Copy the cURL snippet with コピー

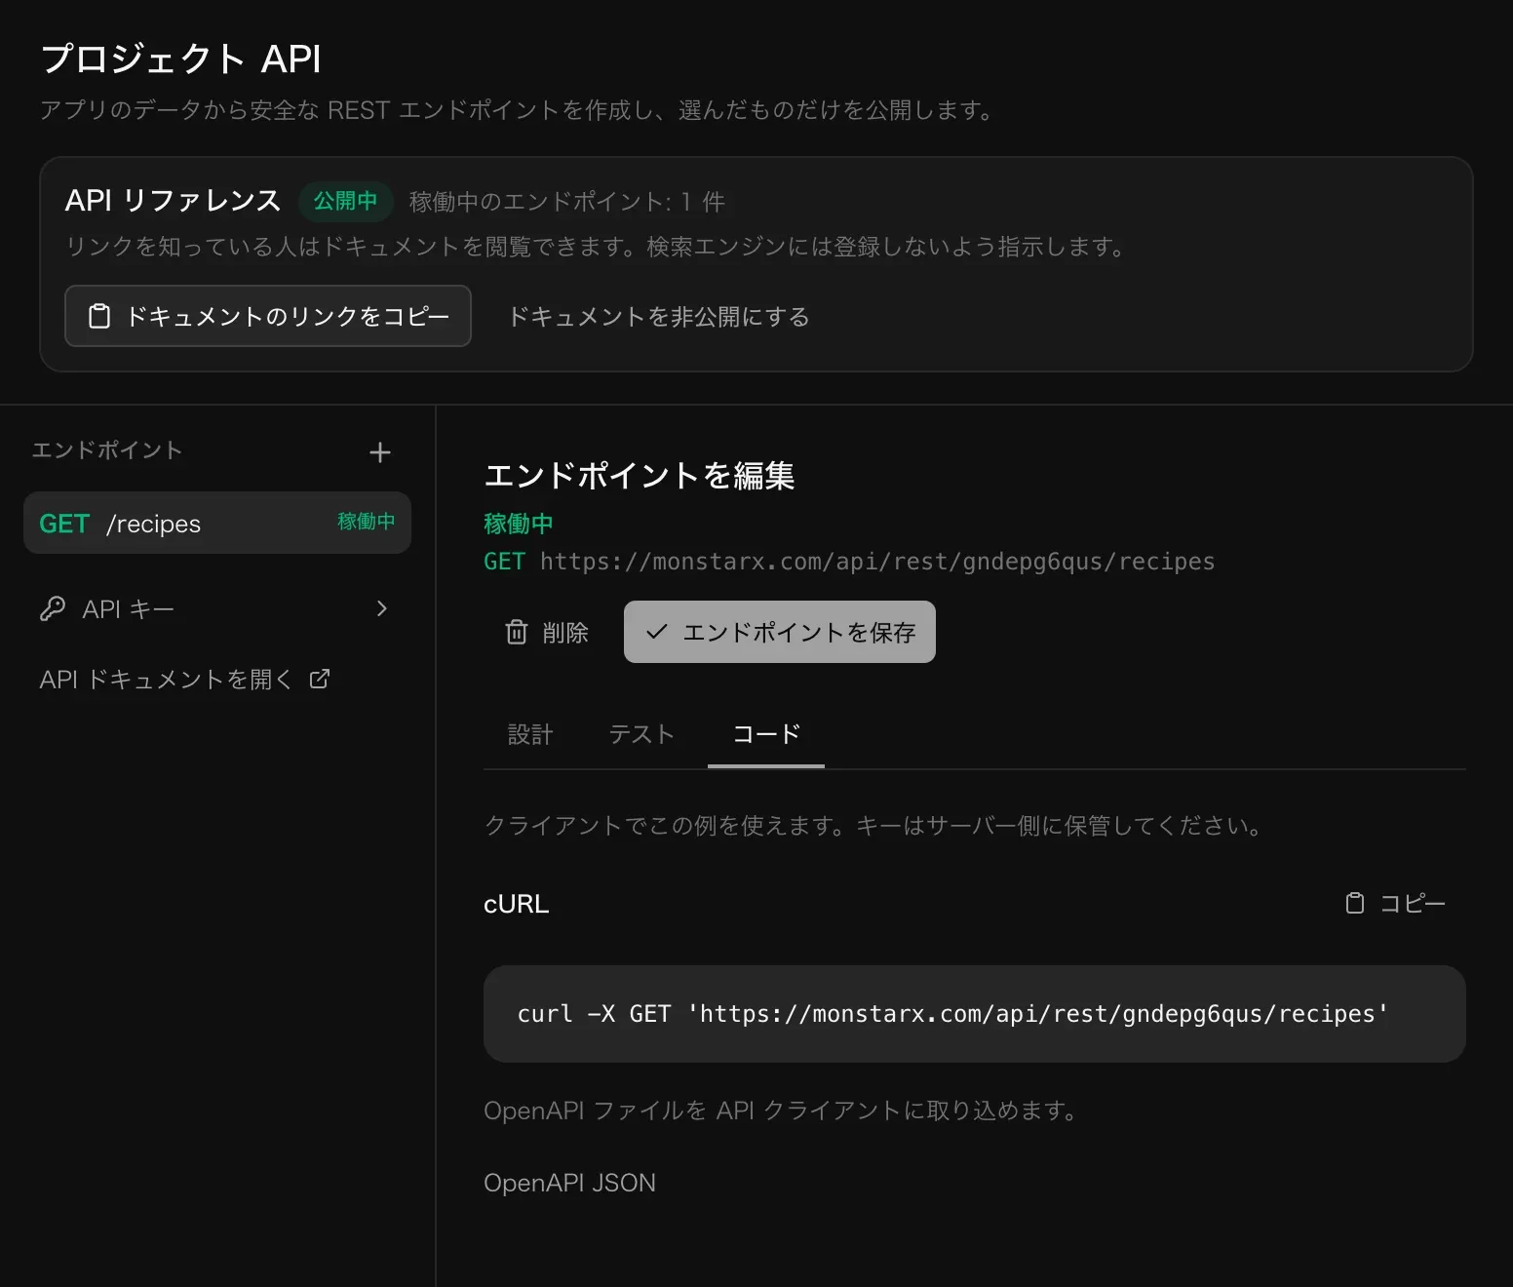pyautogui.click(x=1395, y=903)
